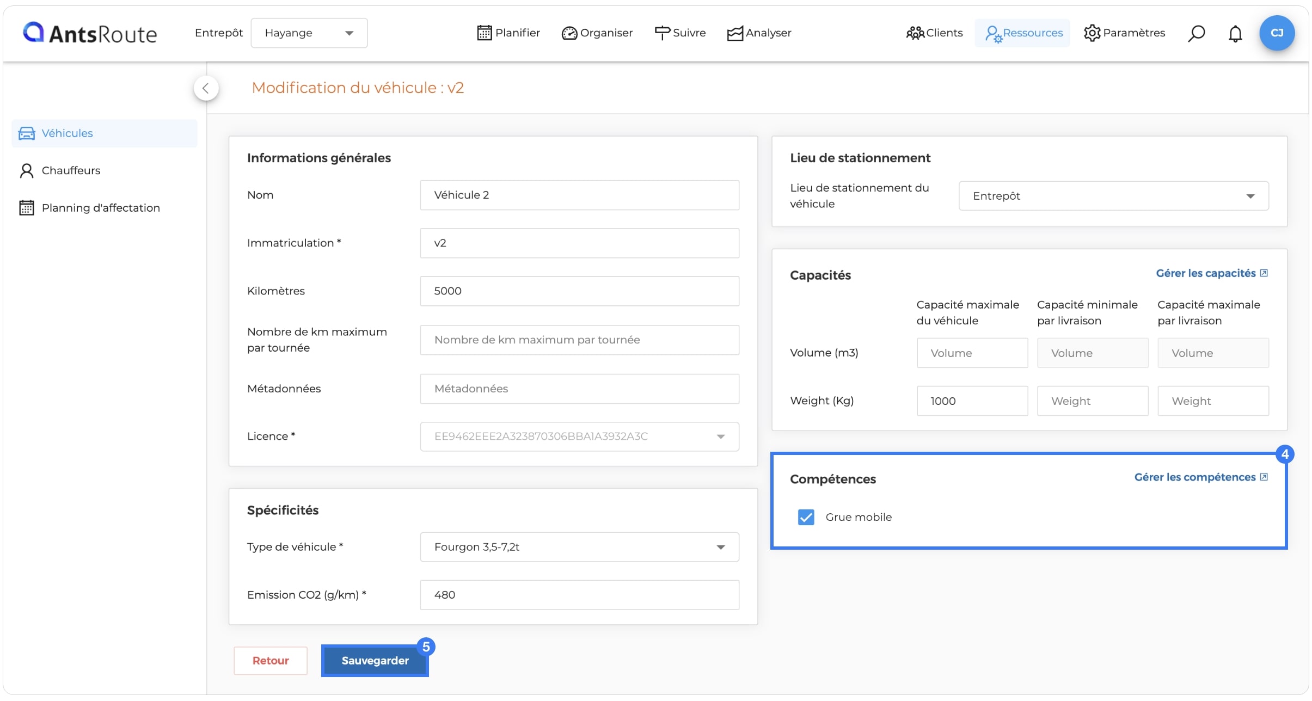The image size is (1312, 701).
Task: Open the CJ user avatar menu
Action: [1277, 33]
